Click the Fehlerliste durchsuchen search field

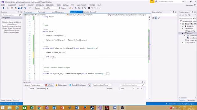tap(131, 85)
